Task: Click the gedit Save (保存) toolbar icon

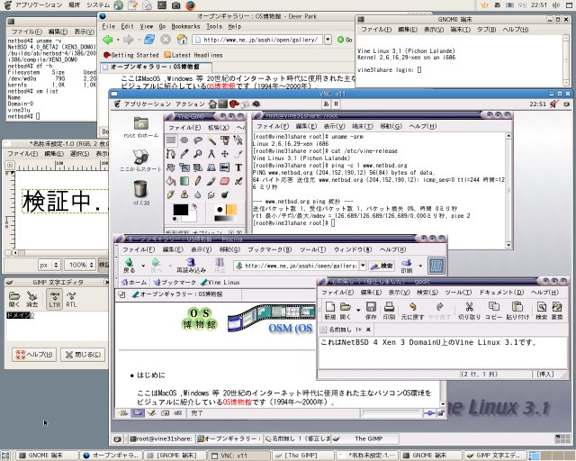Action: (x=371, y=310)
